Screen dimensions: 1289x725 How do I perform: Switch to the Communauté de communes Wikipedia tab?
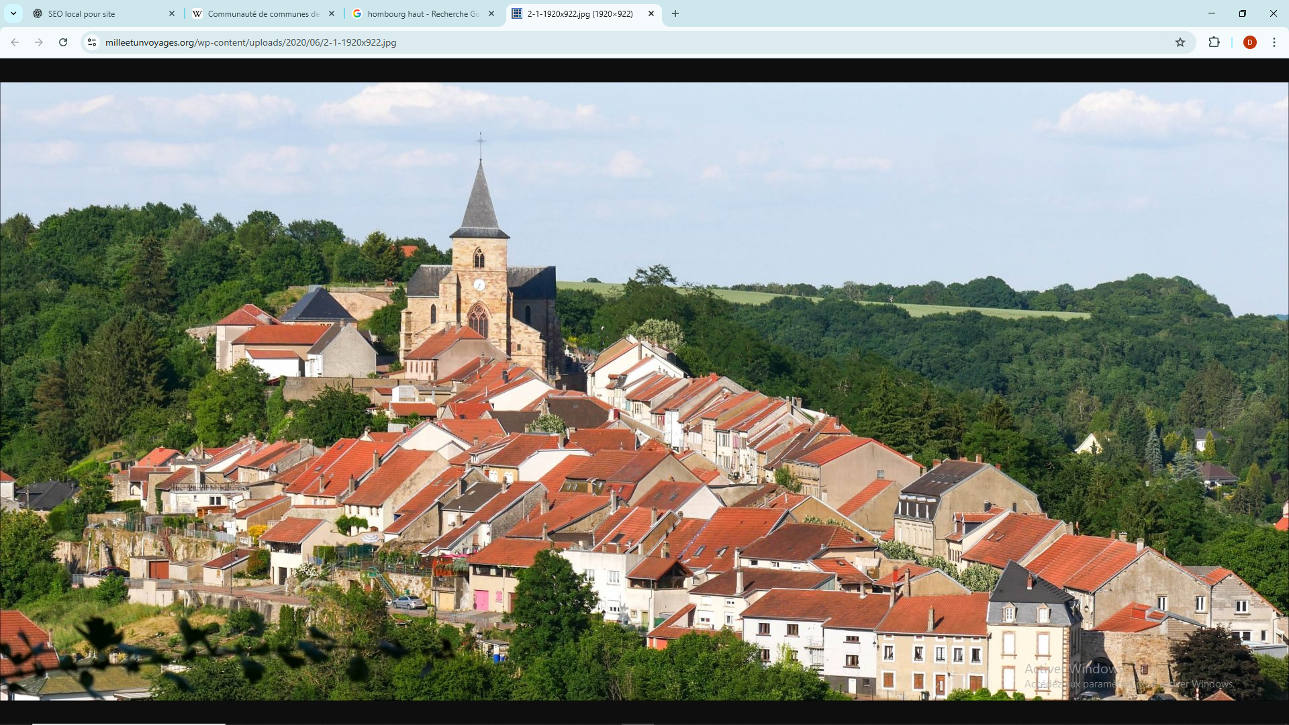pyautogui.click(x=263, y=13)
